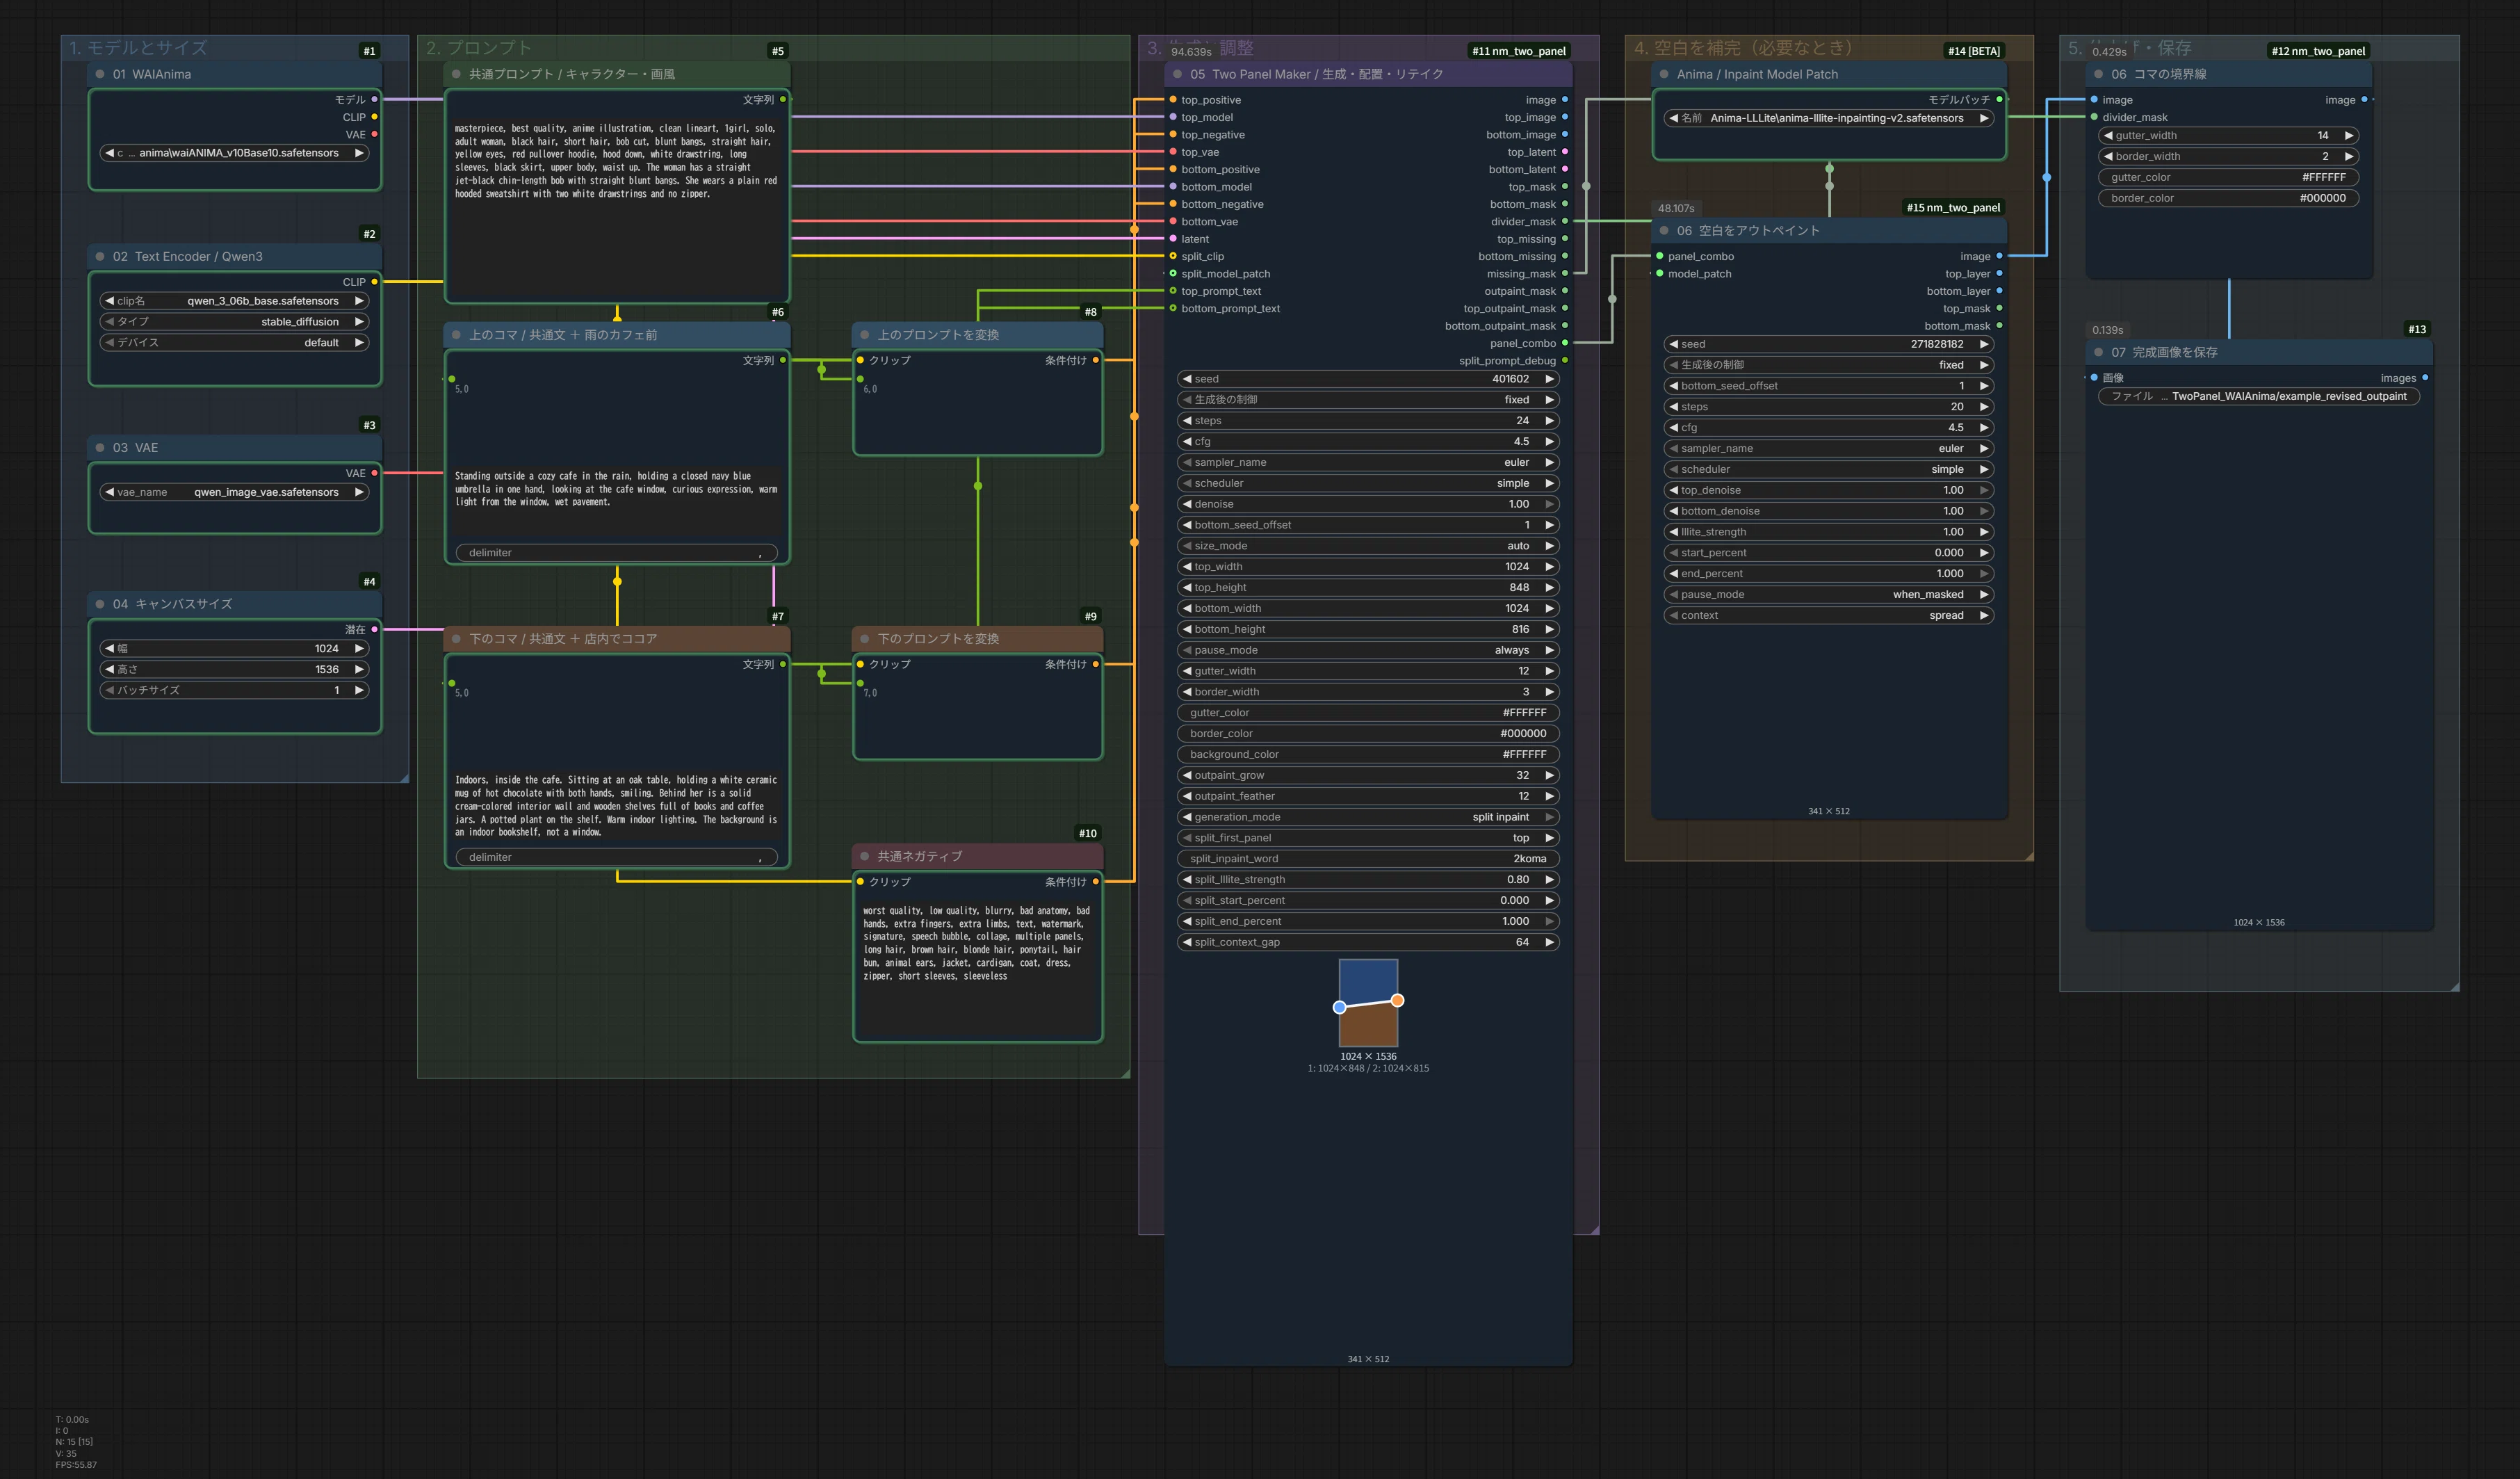Open the context spread combo in the outpaint node
The height and width of the screenshot is (1479, 2520).
tap(1828, 615)
